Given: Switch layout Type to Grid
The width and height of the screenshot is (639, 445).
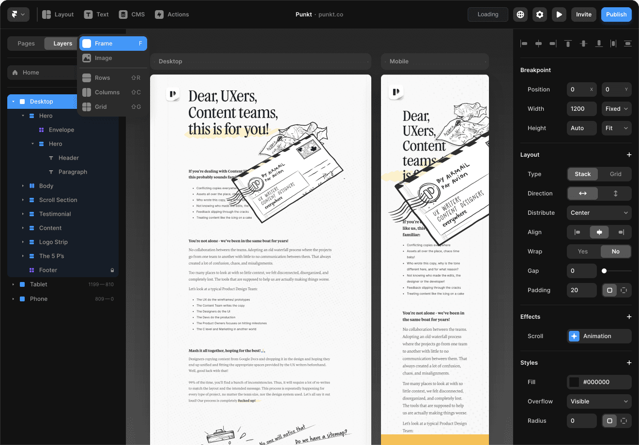Looking at the screenshot, I should [615, 174].
